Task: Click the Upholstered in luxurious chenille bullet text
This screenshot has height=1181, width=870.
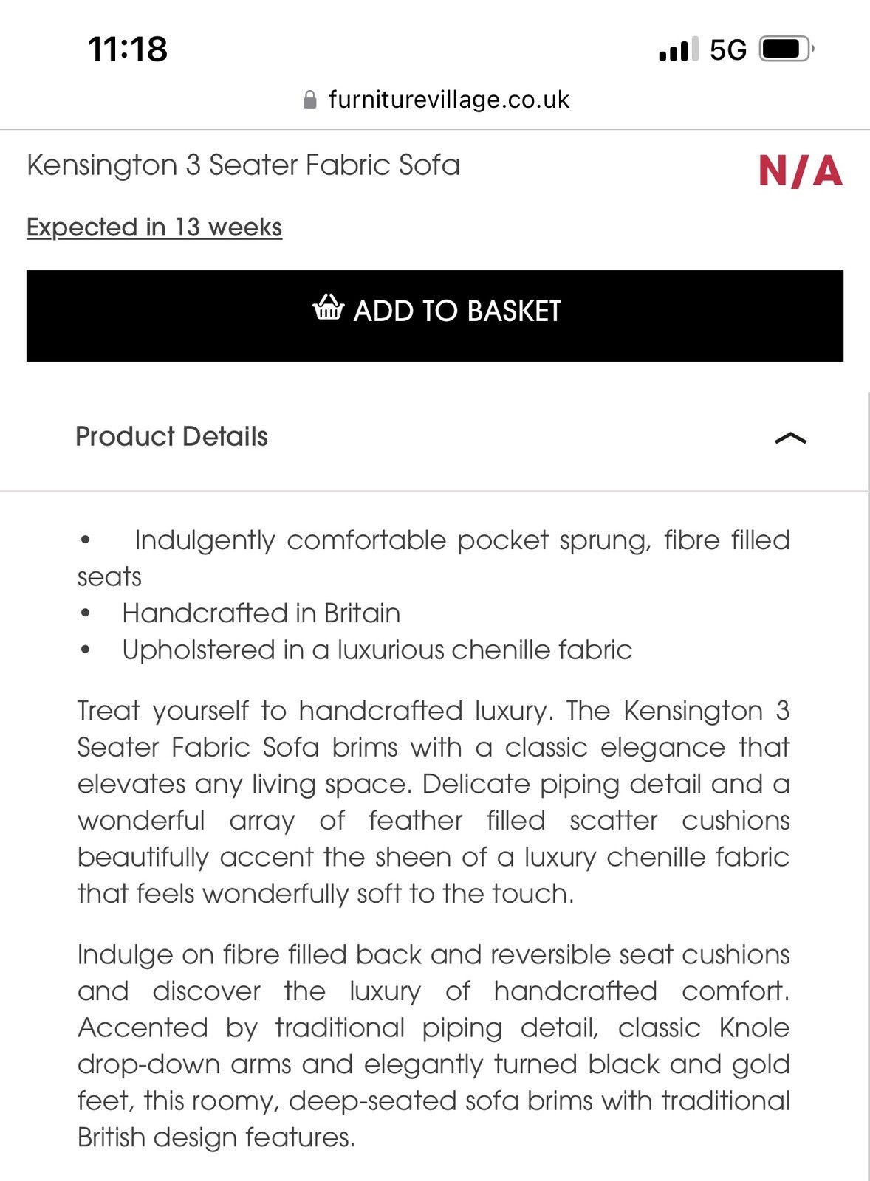Action: click(x=377, y=650)
